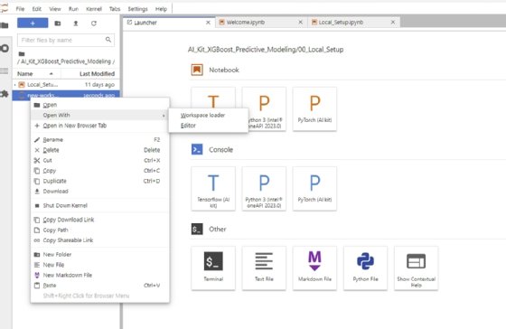Close the Welcome.ipynb tab
The height and width of the screenshot is (329, 506).
coord(300,23)
